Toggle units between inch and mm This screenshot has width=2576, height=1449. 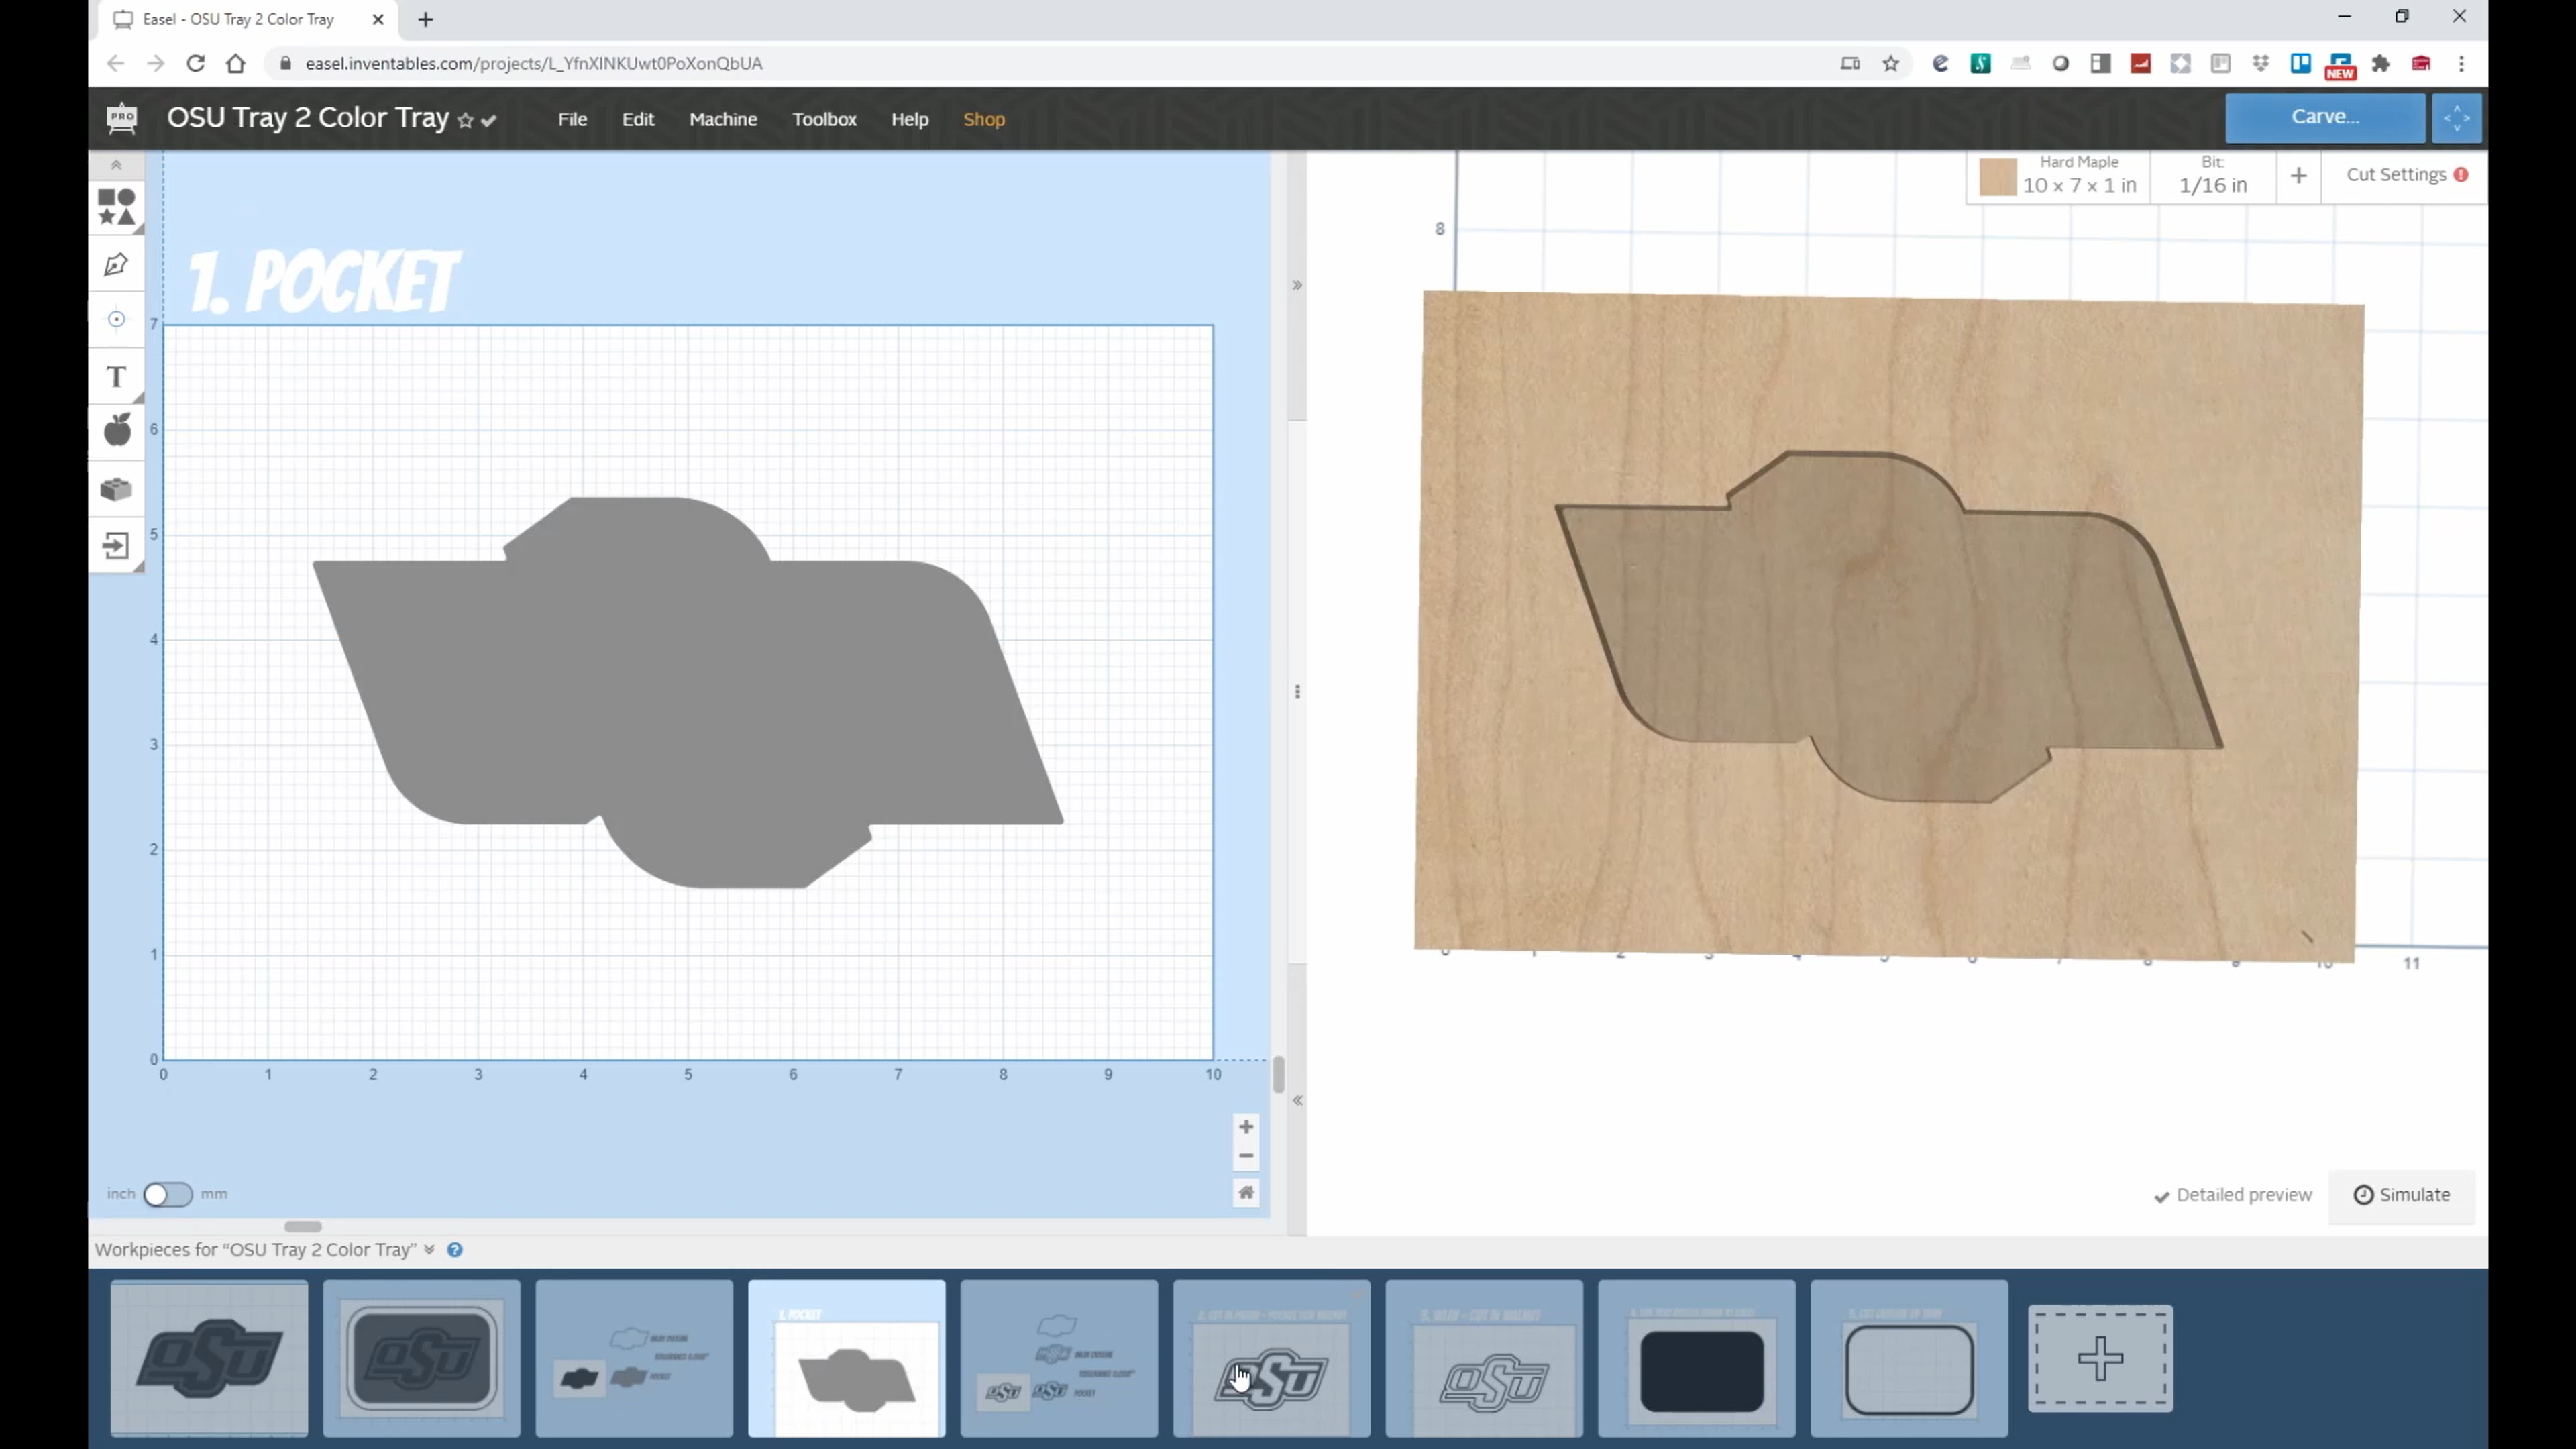click(167, 1194)
